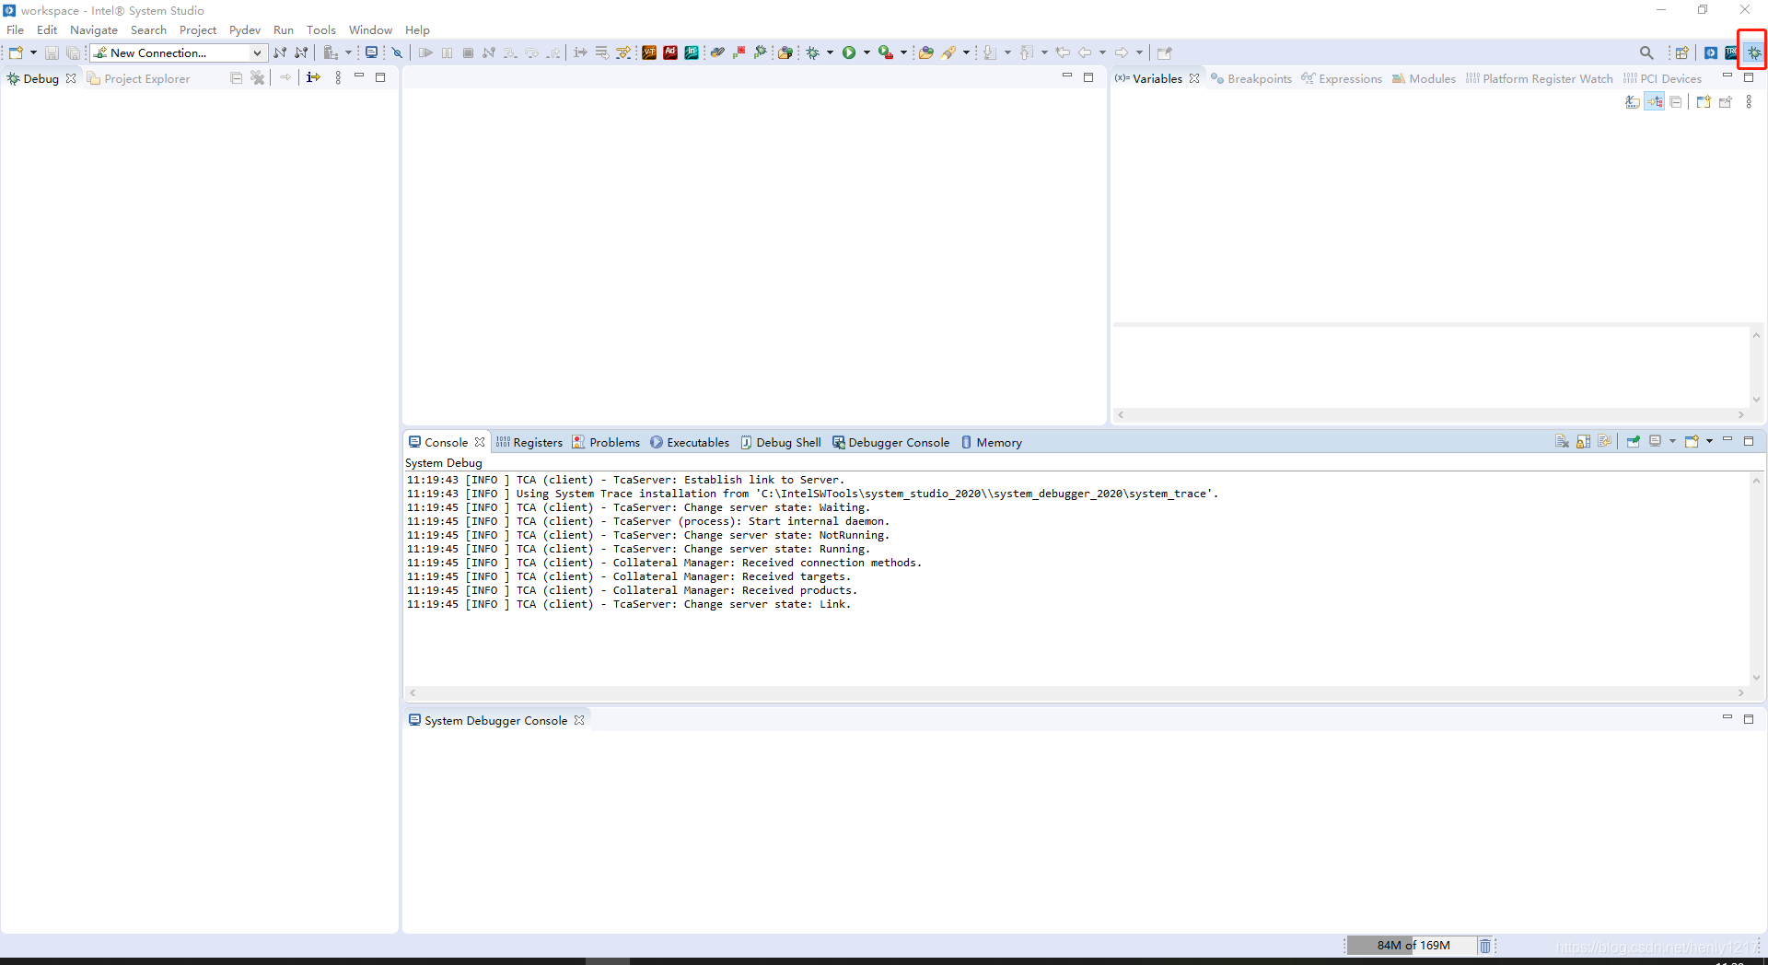Click the Terminate stop icon
Screen dimensions: 1768x965
[x=468, y=52]
